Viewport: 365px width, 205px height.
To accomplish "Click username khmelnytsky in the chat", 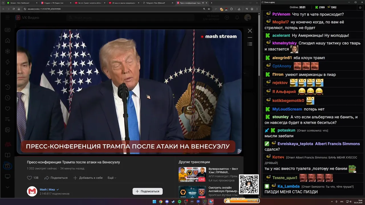I will tap(284, 43).
